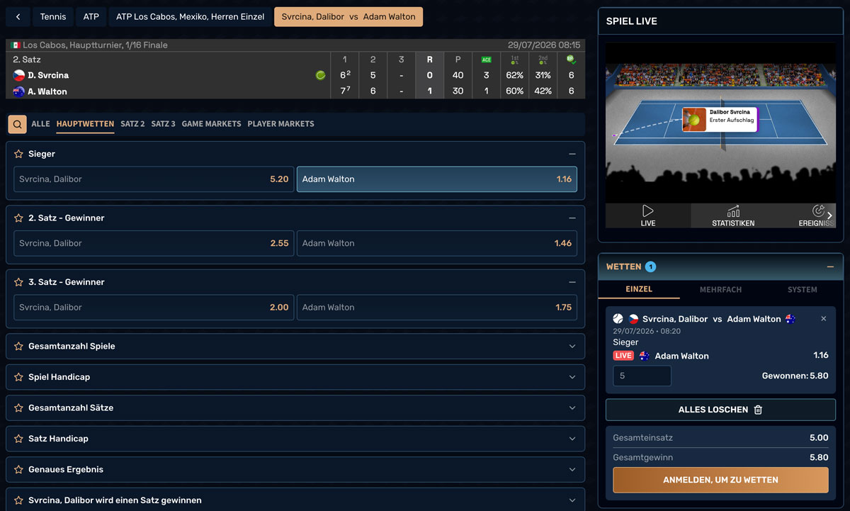The image size is (850, 511).
Task: Click the 1st serve percentage header icon
Action: pos(514,60)
